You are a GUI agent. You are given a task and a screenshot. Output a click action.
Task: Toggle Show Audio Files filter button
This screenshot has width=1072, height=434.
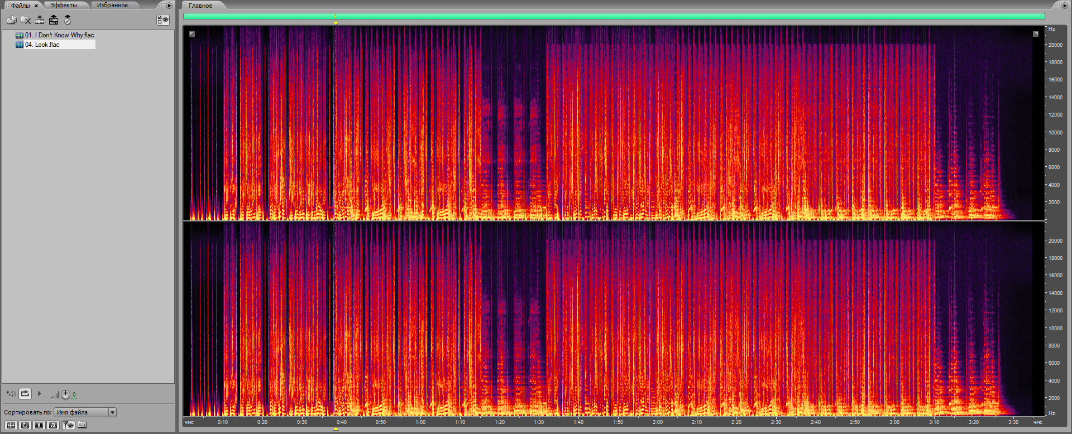[11, 425]
